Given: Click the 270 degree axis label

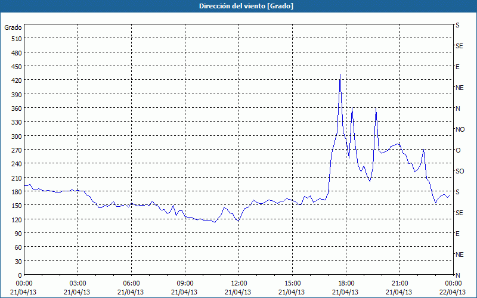Looking at the screenshot, I should (17, 150).
